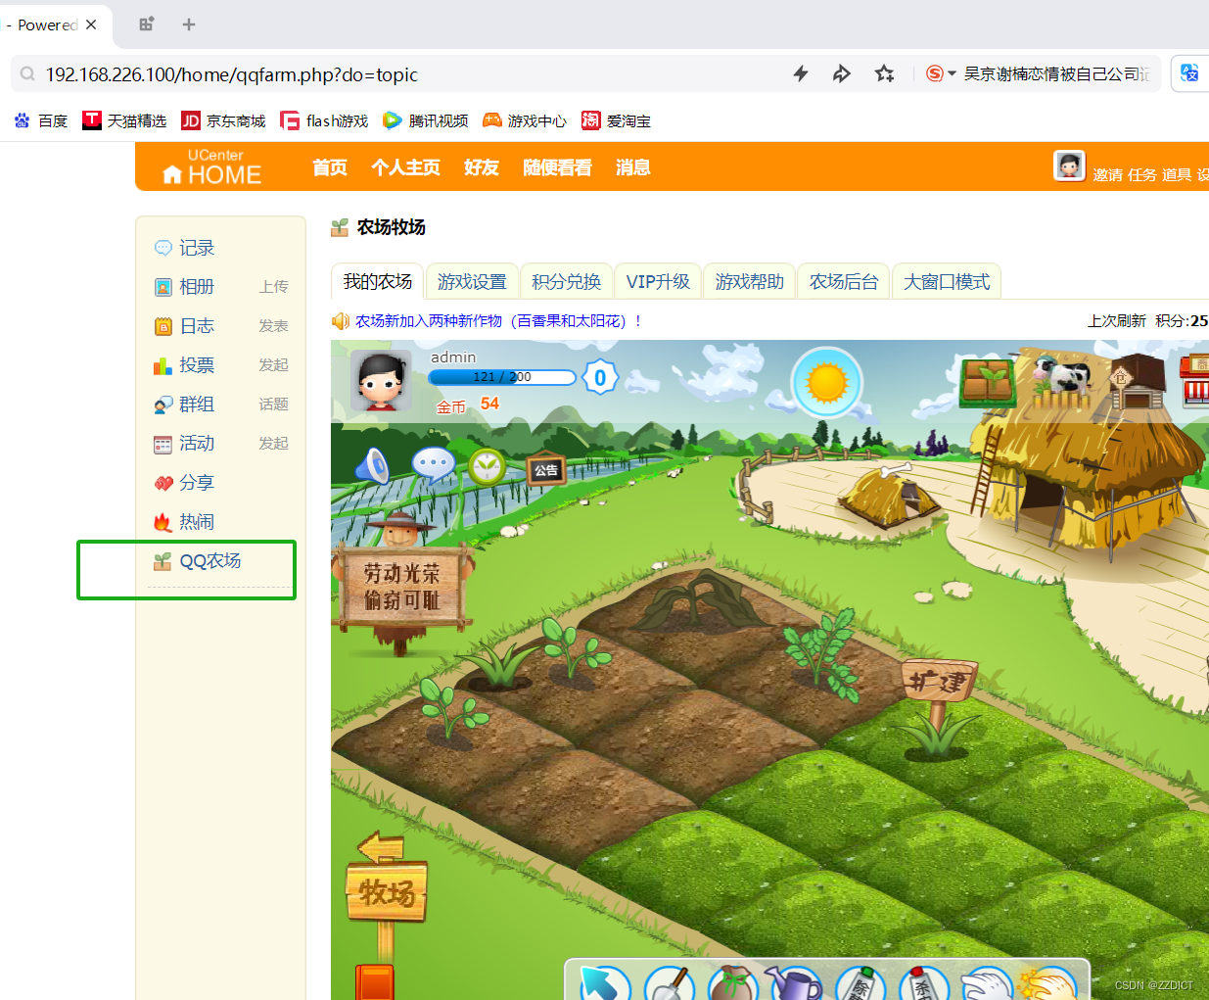This screenshot has height=1000, width=1209.
Task: Choose the purple watering can tool
Action: pyautogui.click(x=795, y=983)
